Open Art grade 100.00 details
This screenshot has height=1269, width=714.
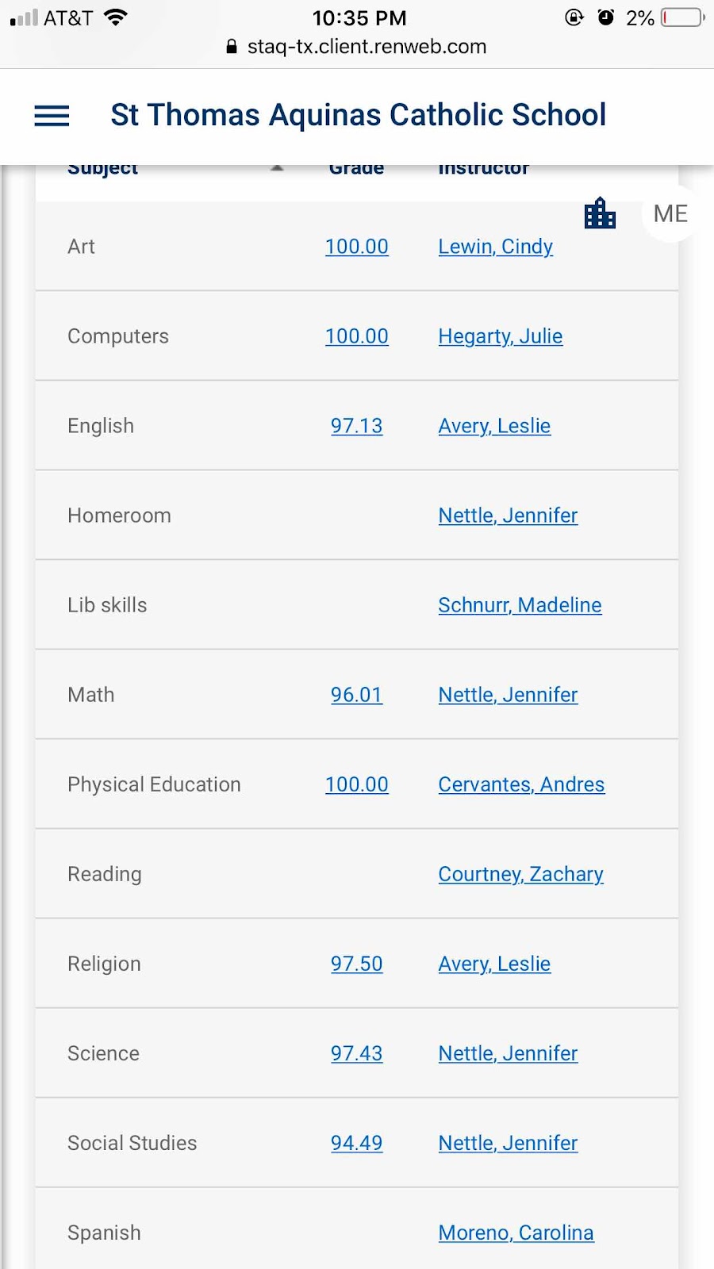point(357,247)
